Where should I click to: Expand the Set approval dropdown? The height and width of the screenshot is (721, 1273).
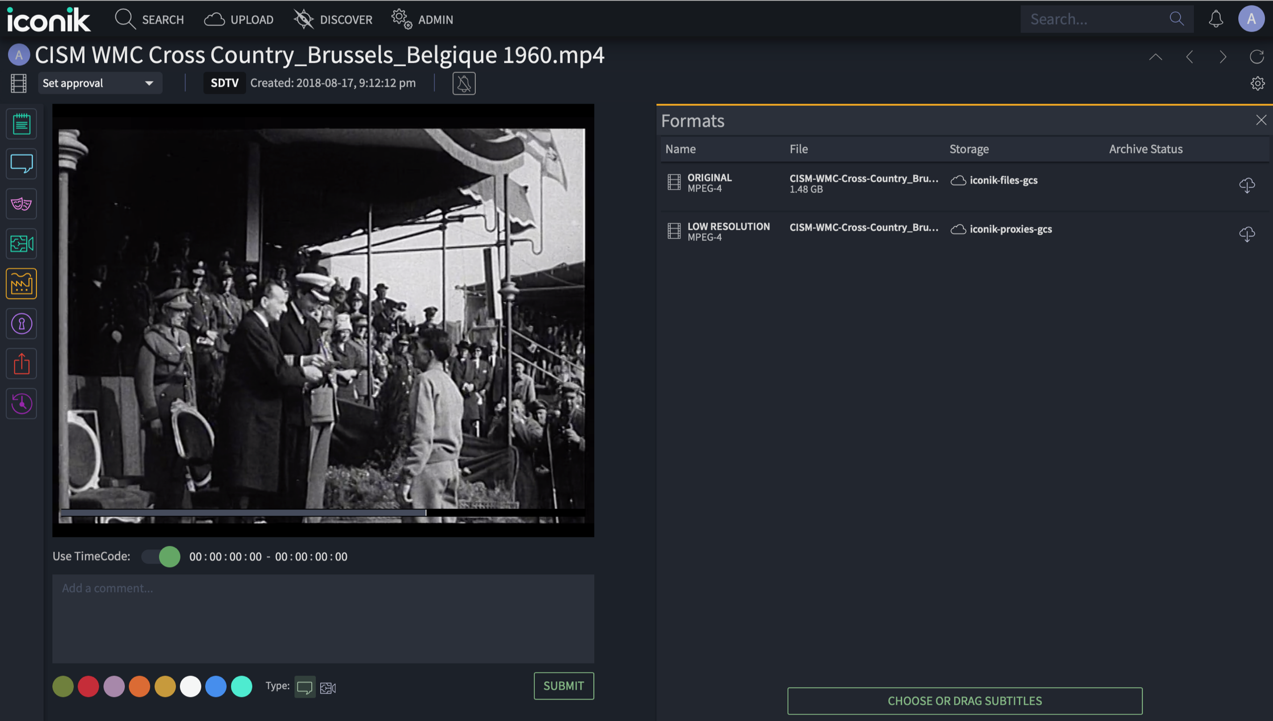(x=100, y=83)
